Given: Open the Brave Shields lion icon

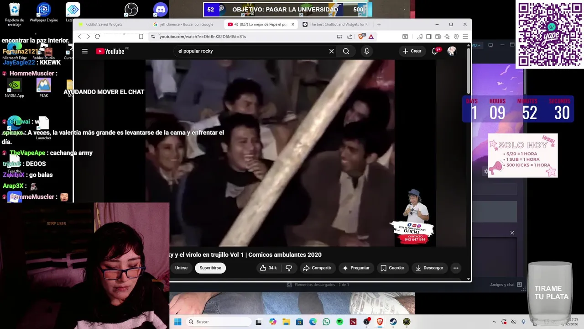Looking at the screenshot, I should click(x=361, y=37).
